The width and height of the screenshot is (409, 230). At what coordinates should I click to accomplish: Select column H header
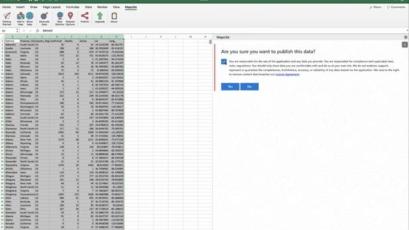(116, 37)
